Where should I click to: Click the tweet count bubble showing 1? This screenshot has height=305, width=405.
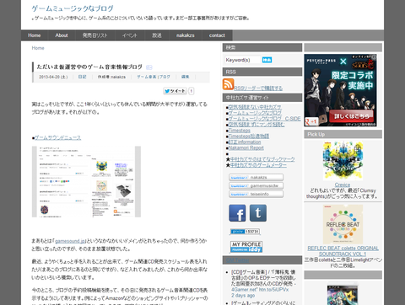pos(192,91)
